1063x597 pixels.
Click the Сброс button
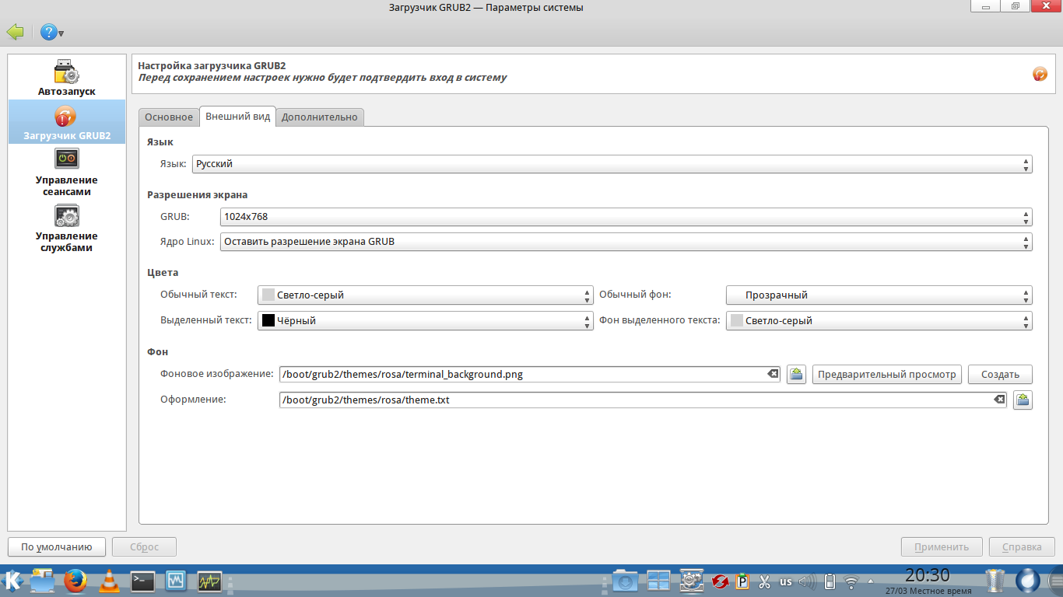pyautogui.click(x=144, y=547)
